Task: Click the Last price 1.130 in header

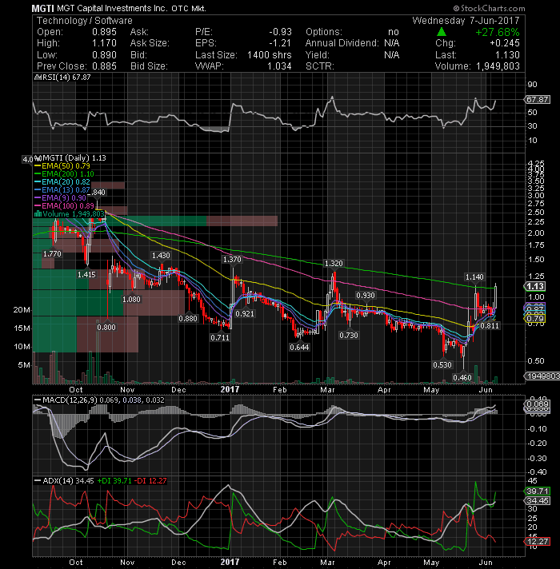Action: coord(507,55)
